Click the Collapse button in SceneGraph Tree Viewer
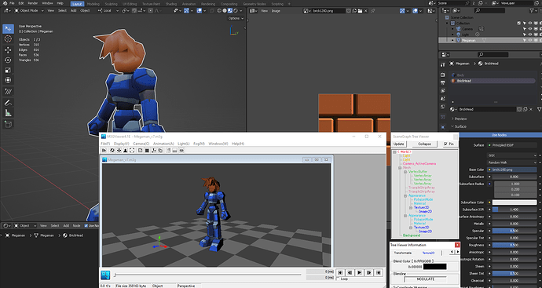This screenshot has height=288, width=542. point(424,144)
